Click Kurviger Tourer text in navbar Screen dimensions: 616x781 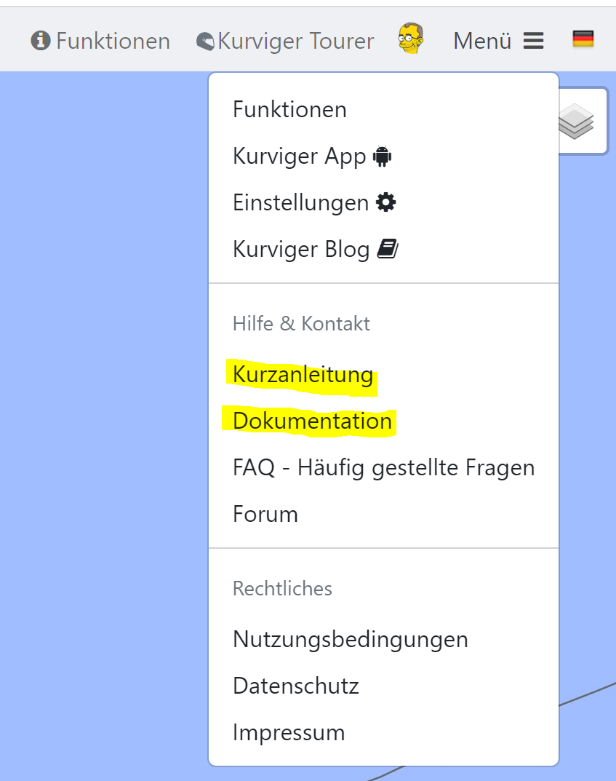click(x=295, y=41)
